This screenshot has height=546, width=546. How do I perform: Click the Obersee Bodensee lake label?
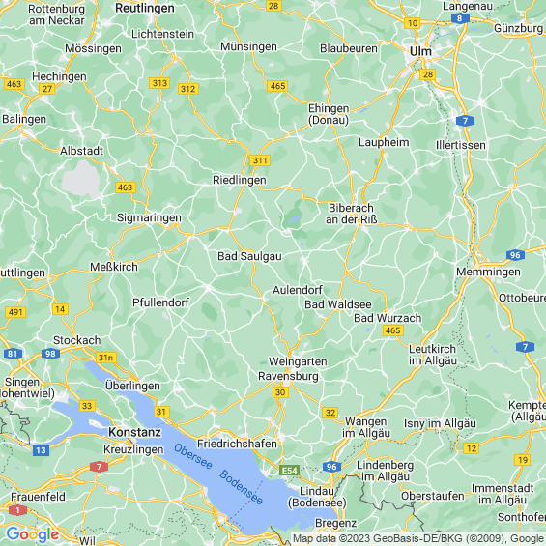coord(218,474)
